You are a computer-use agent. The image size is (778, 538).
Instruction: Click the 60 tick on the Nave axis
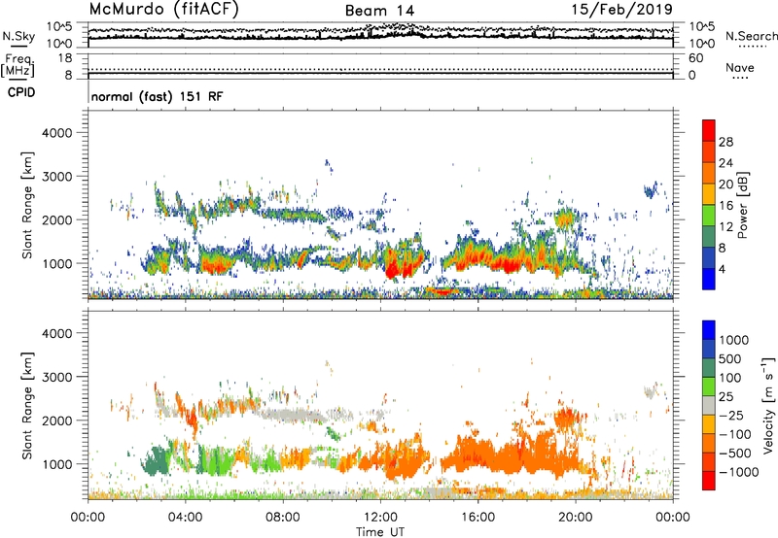pyautogui.click(x=696, y=58)
